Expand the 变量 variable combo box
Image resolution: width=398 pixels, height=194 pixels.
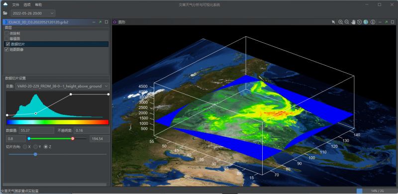point(63,87)
